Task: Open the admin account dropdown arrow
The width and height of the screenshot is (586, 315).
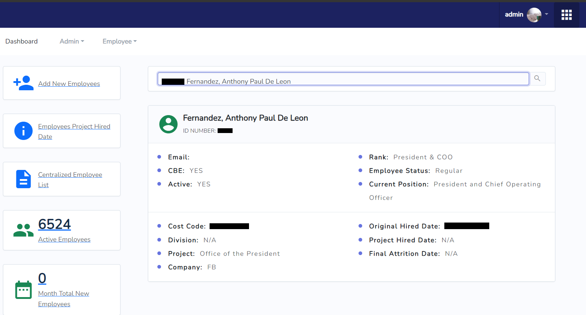Action: (547, 14)
